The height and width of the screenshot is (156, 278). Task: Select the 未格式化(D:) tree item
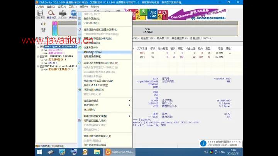point(56,53)
